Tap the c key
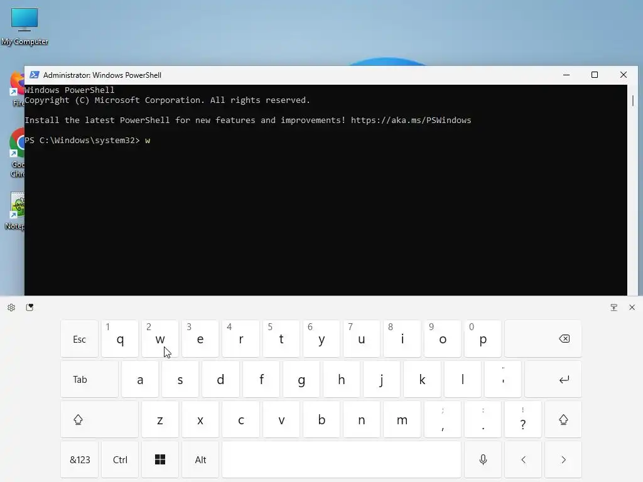Viewport: 643px width, 482px height. pyautogui.click(x=240, y=420)
